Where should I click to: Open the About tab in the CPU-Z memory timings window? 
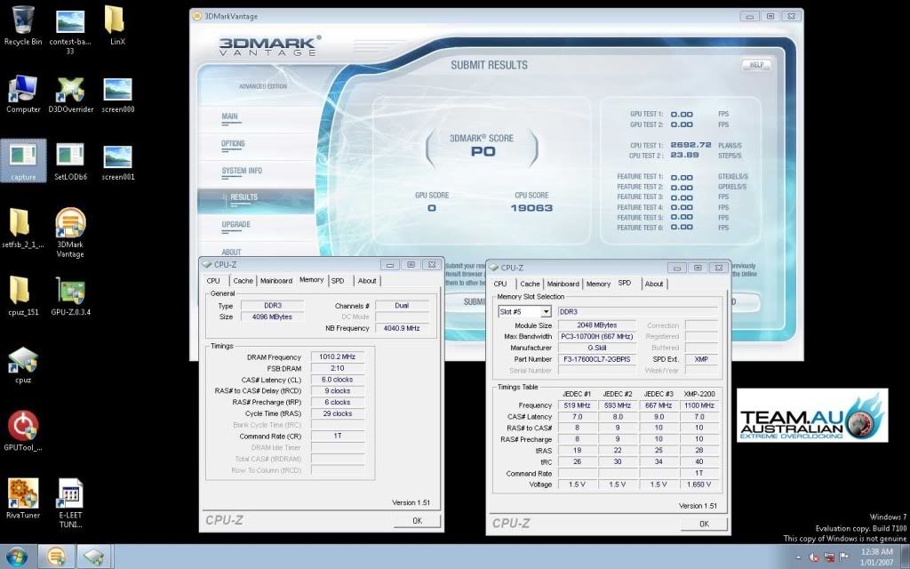pos(367,281)
